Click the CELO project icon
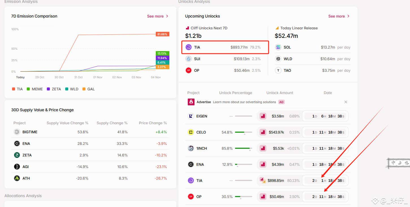Image resolution: width=410 pixels, height=207 pixels. pos(191,132)
